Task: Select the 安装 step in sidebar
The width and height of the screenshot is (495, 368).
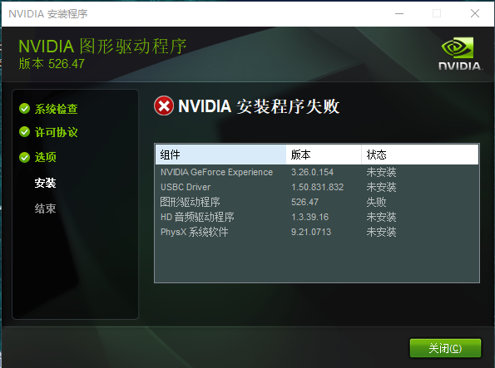Action: pyautogui.click(x=46, y=183)
